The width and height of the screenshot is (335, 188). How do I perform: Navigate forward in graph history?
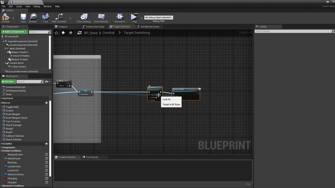pos(71,33)
